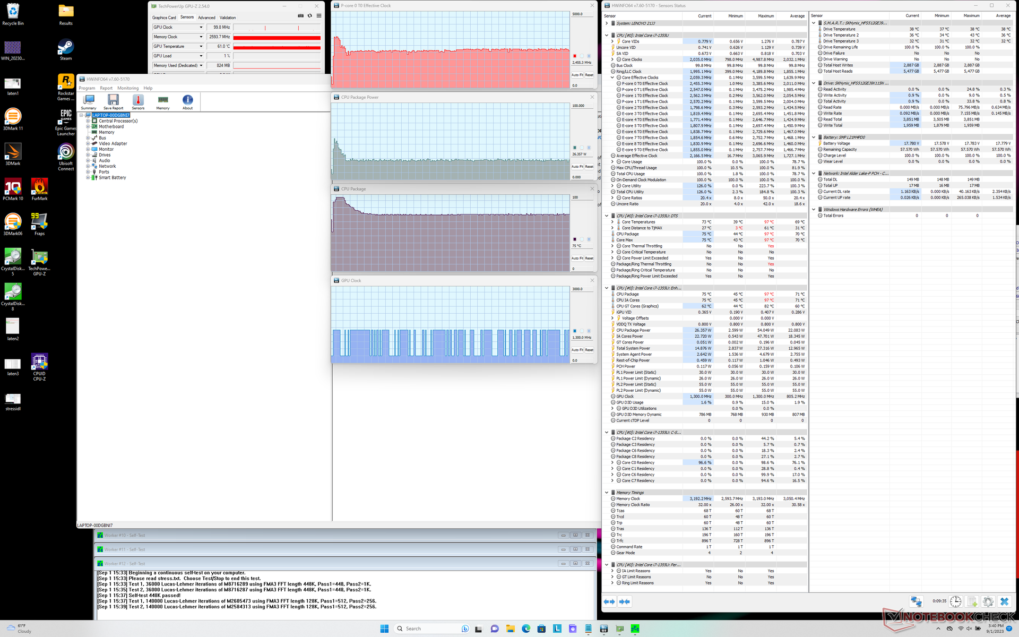Click the red color swatch in P-core graph

pos(574,56)
